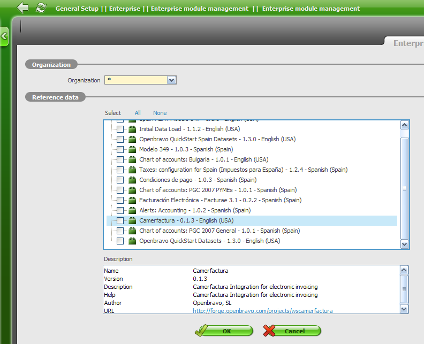Click the module icon beside Condiciones de pago
The width and height of the screenshot is (424, 344).
click(x=132, y=180)
